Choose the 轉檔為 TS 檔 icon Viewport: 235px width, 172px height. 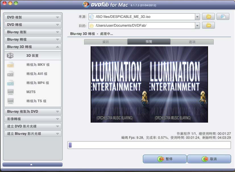click(10, 101)
